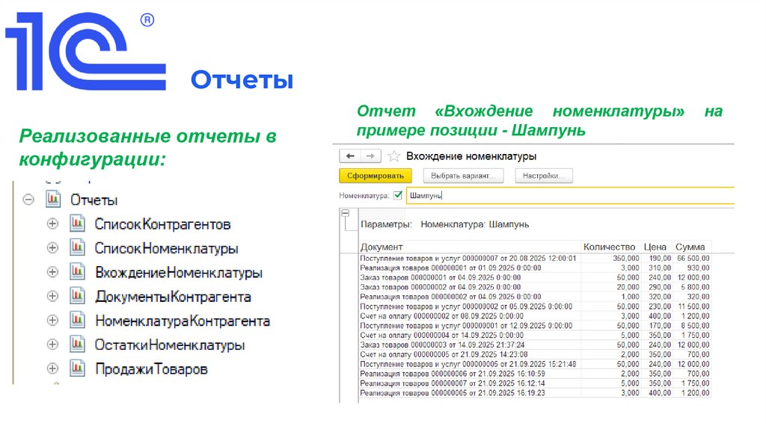The image size is (766, 429).
Task: Open the Выбрать вариант dialog
Action: pyautogui.click(x=462, y=176)
